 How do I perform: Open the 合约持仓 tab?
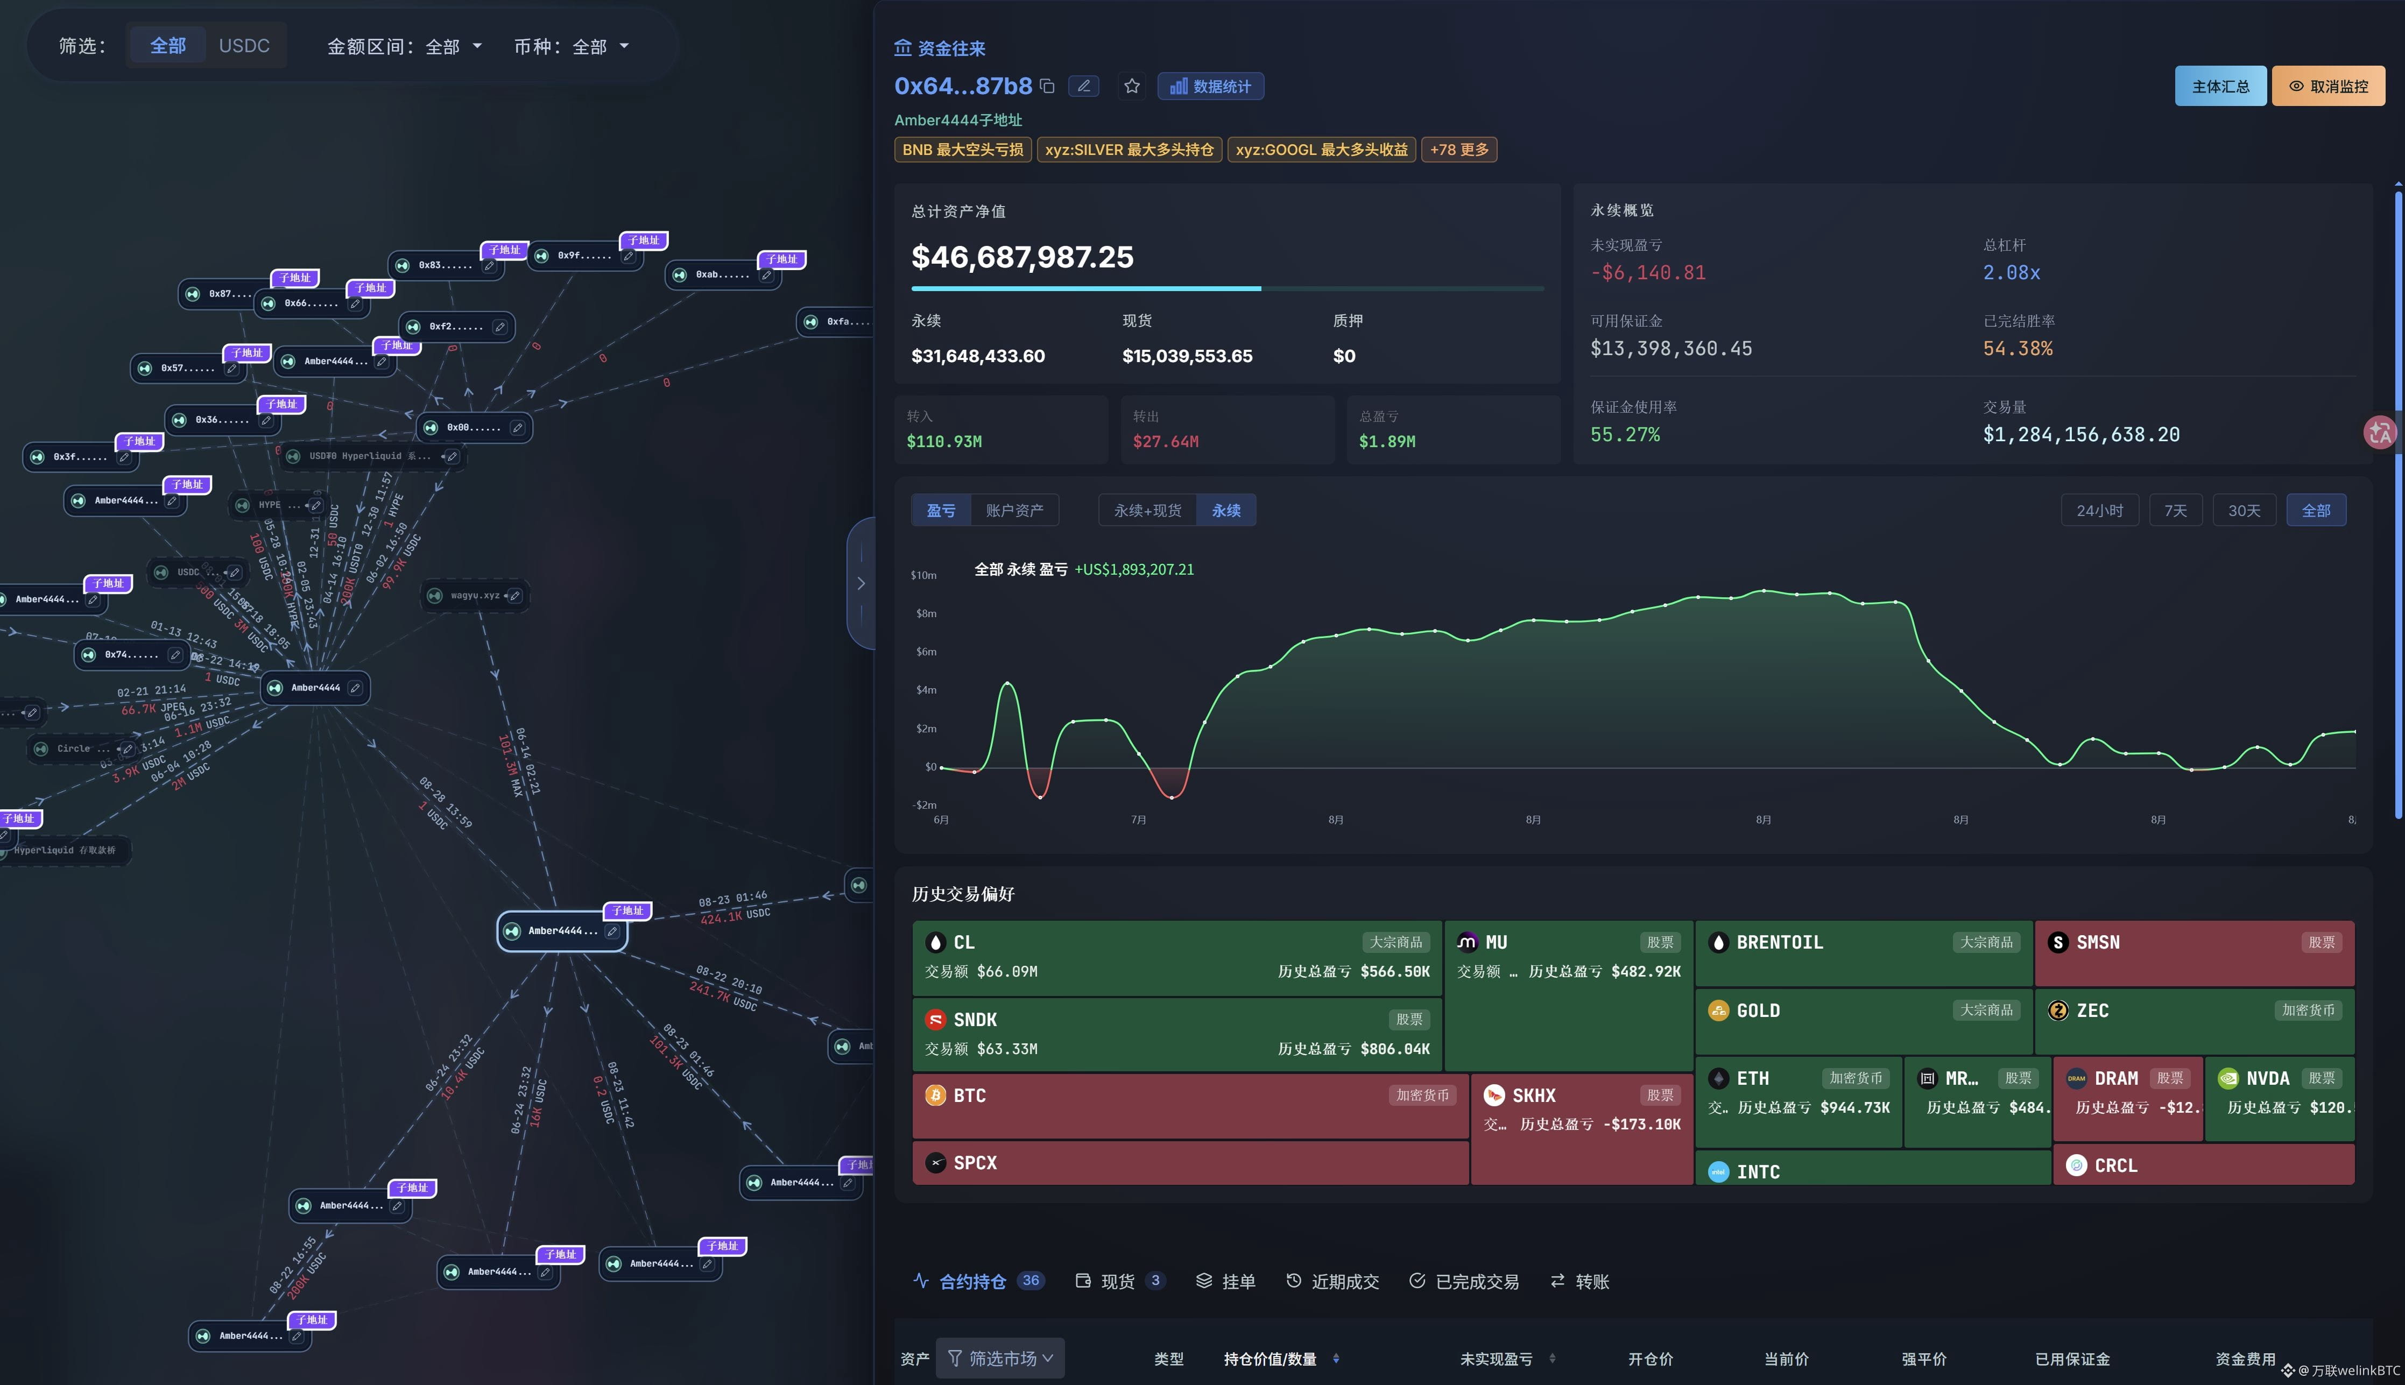tap(978, 1281)
